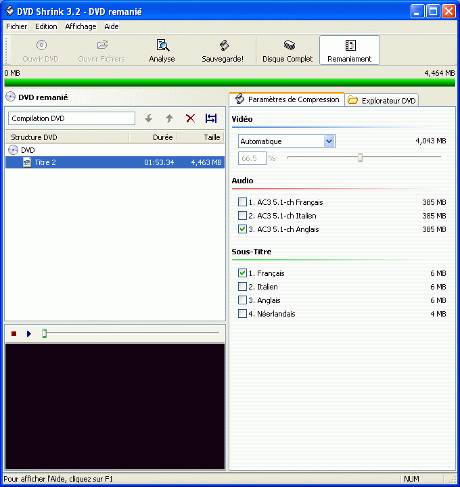Enable audio 2. AC3 5.1-ch Italien
The height and width of the screenshot is (487, 460).
[x=242, y=216]
